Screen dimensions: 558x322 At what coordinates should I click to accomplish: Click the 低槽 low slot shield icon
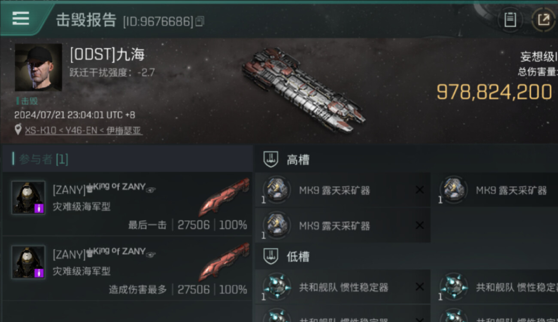coord(270,256)
